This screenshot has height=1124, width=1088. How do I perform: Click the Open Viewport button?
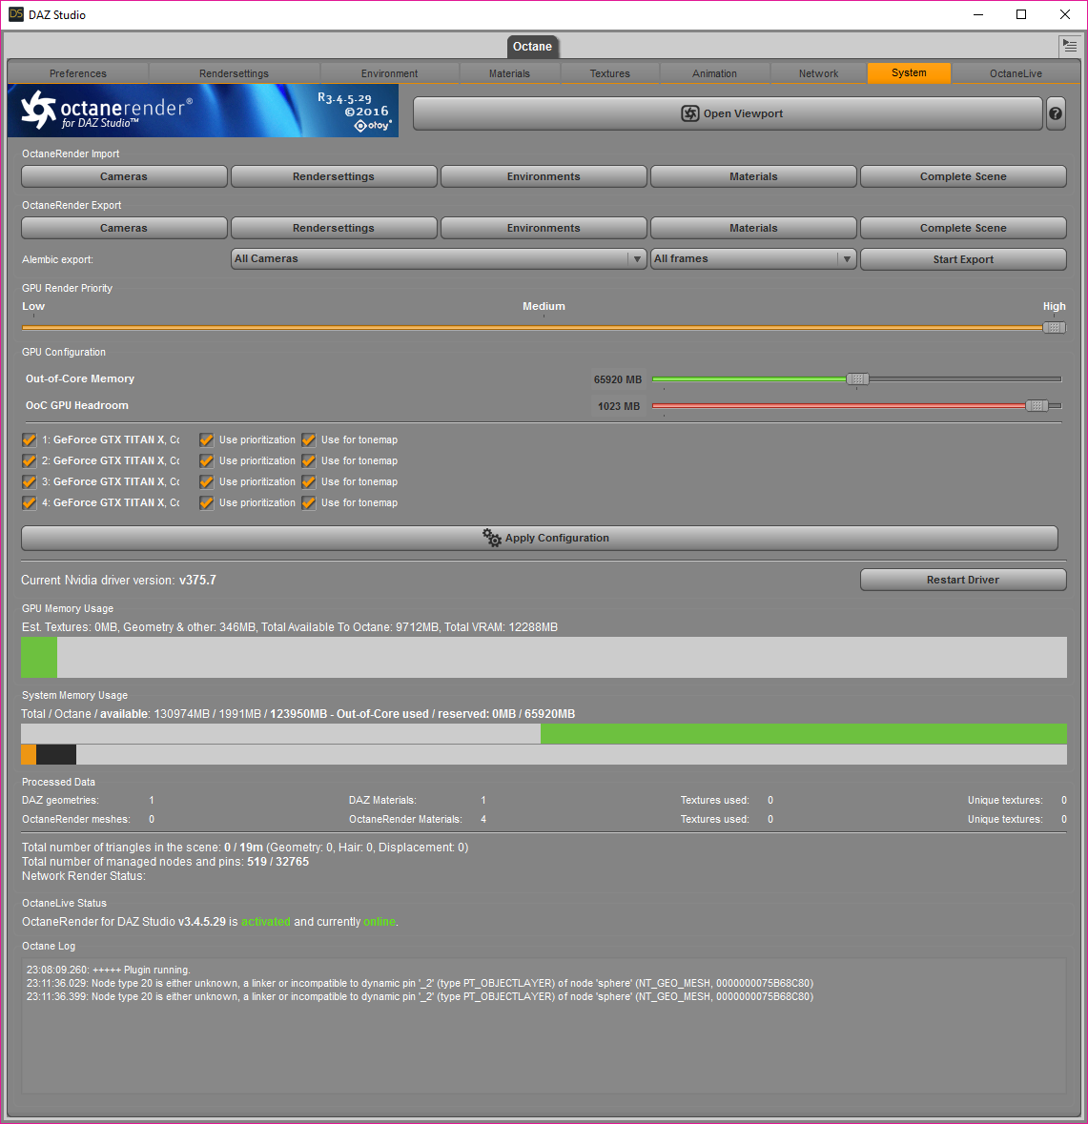[x=728, y=113]
